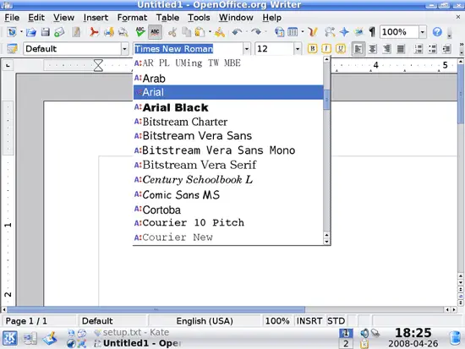Click the STD selection mode status field
Screen dimensions: 465x349
[336, 321]
